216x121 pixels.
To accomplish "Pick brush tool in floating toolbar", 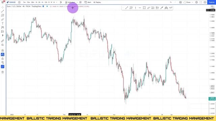I will coord(148,8).
